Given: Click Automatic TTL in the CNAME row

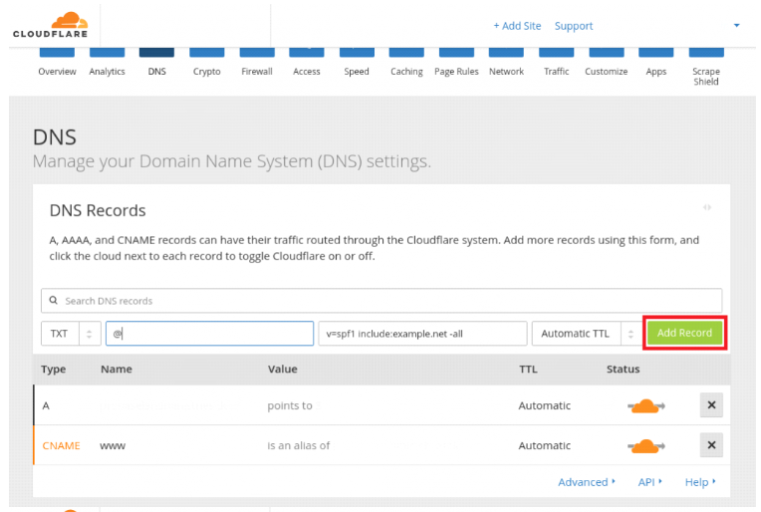Looking at the screenshot, I should (545, 445).
